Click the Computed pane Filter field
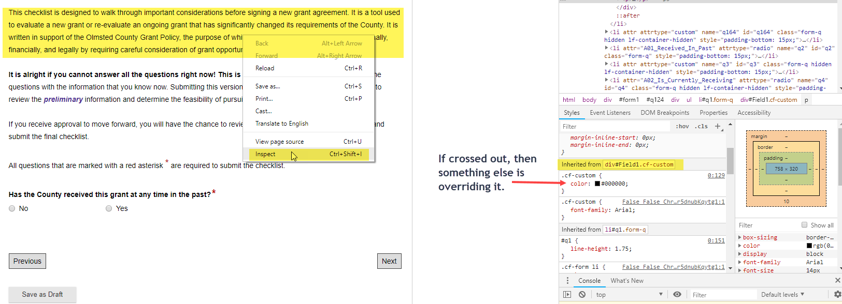The height and width of the screenshot is (304, 842). coord(767,225)
